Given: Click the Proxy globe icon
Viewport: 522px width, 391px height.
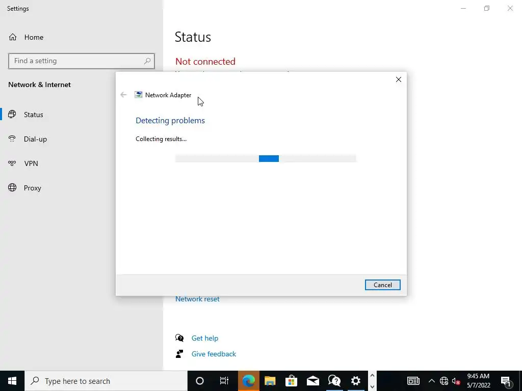Looking at the screenshot, I should pos(12,187).
